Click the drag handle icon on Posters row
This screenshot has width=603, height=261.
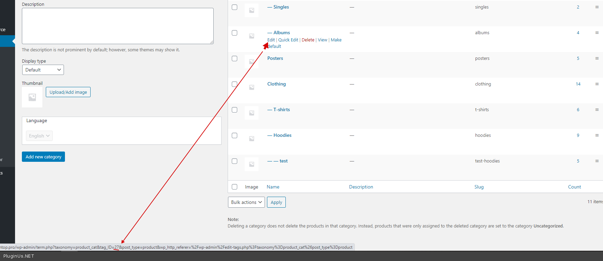coord(597,58)
